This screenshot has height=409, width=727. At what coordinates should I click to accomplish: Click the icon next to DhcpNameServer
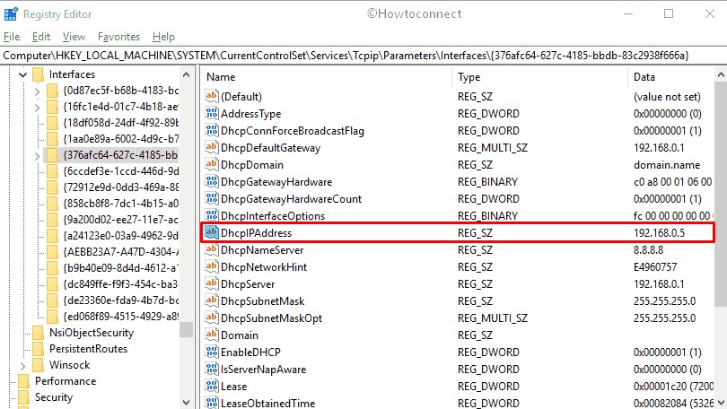click(212, 250)
